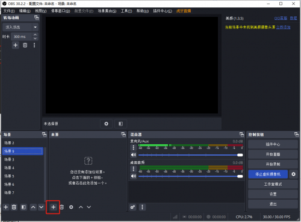Click the QQ客服 link

[x=281, y=18]
